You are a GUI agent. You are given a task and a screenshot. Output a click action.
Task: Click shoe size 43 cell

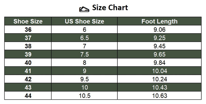click(28, 88)
